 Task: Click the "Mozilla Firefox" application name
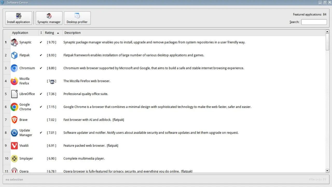pyautogui.click(x=24, y=81)
